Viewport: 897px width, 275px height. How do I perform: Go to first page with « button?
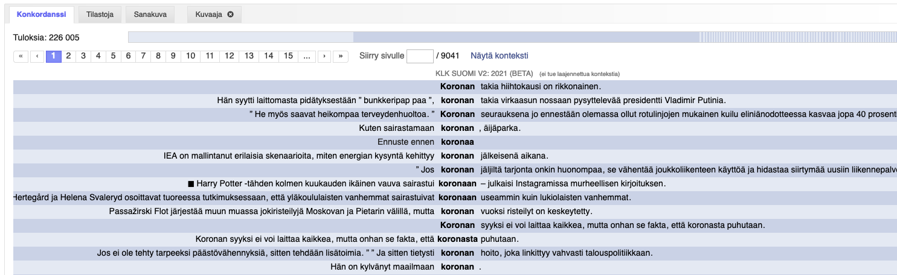[x=21, y=56]
